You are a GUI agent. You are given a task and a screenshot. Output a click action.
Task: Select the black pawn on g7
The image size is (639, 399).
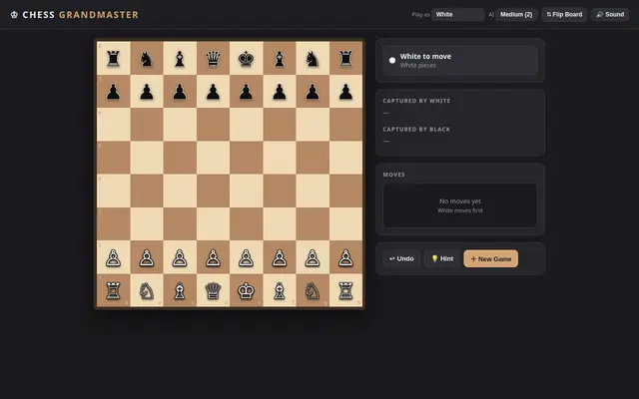(x=313, y=92)
